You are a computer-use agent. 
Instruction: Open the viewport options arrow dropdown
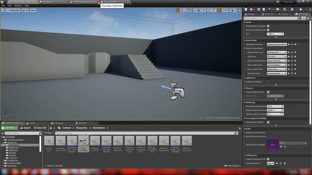pos(3,10)
